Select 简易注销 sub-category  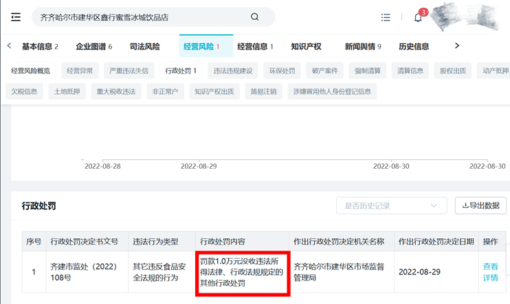[263, 91]
